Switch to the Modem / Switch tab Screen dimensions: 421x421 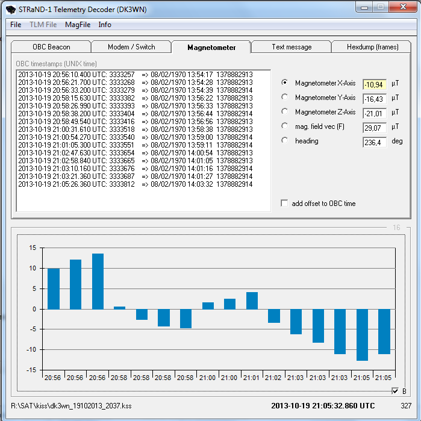(131, 47)
